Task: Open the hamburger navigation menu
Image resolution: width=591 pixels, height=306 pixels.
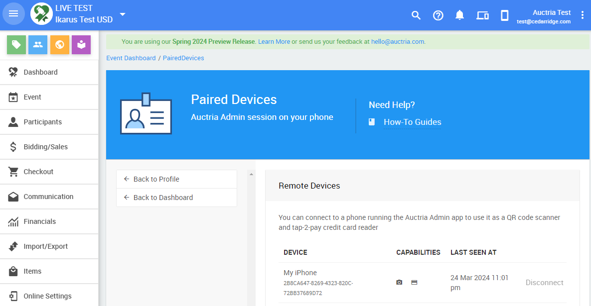Action: 13,14
